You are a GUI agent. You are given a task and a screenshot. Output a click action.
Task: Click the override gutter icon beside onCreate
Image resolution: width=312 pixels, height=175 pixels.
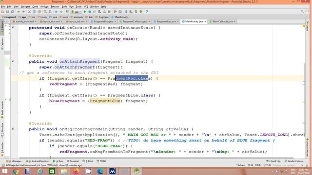click(13, 27)
